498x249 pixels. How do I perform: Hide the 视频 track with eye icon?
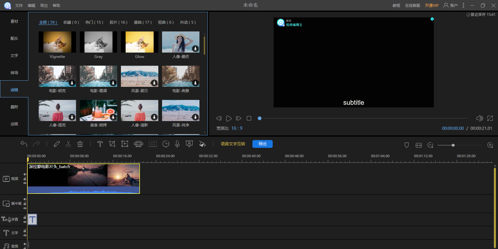pos(25,183)
